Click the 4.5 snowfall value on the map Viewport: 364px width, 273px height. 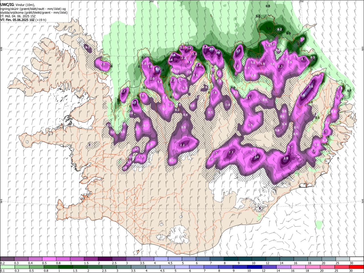(x=212, y=49)
